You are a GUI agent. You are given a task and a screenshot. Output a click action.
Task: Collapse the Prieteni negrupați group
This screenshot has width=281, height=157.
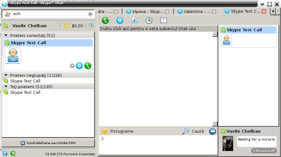6,75
